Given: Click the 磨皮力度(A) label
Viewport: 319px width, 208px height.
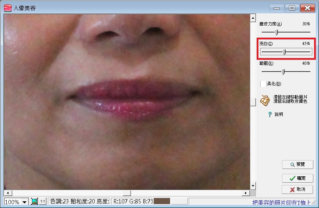Looking at the screenshot, I should (x=270, y=24).
